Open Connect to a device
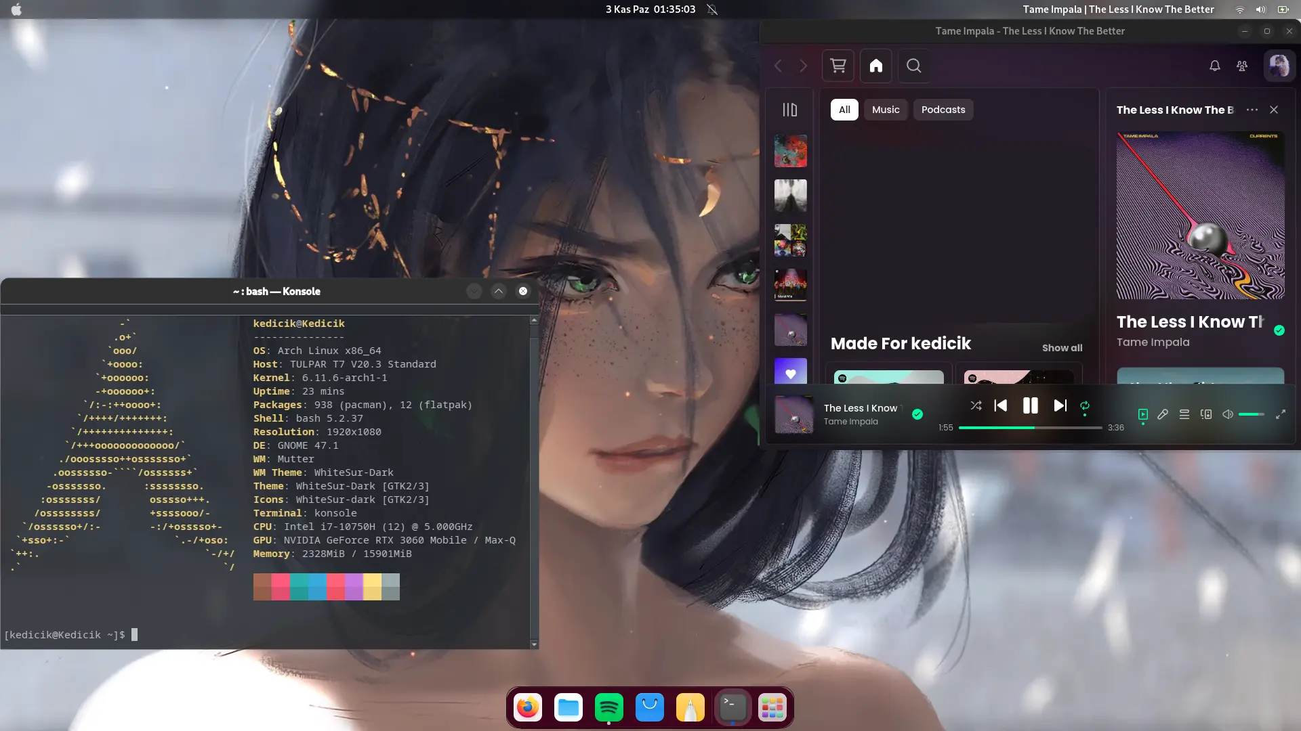This screenshot has height=731, width=1301. pyautogui.click(x=1206, y=414)
